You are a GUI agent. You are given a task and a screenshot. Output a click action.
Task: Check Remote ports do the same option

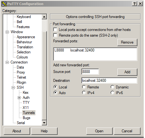point(55,35)
